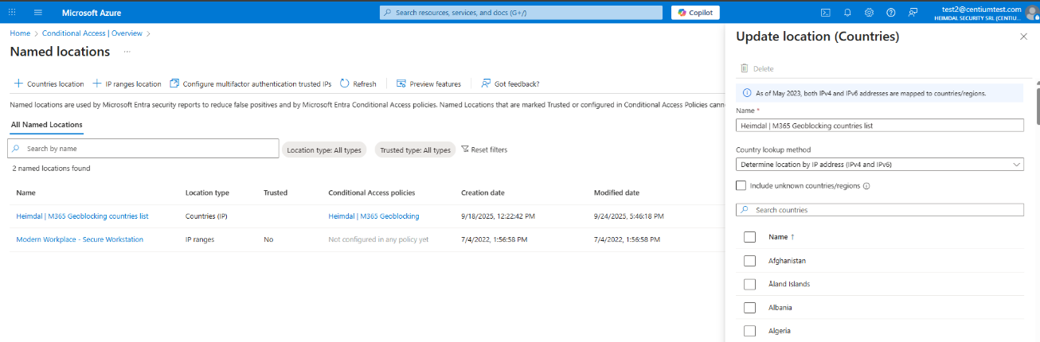Click the Conditional Access policies column header
This screenshot has height=342, width=1040.
pyautogui.click(x=372, y=192)
